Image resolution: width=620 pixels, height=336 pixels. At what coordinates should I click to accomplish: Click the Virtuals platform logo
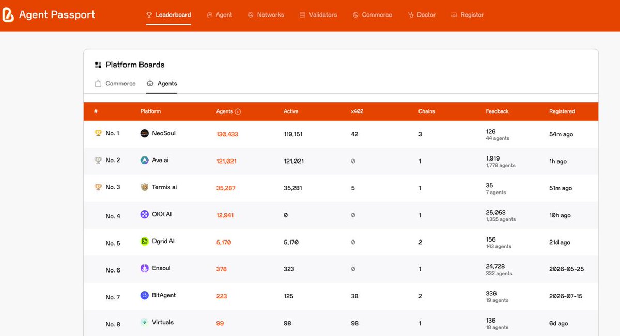pos(145,322)
